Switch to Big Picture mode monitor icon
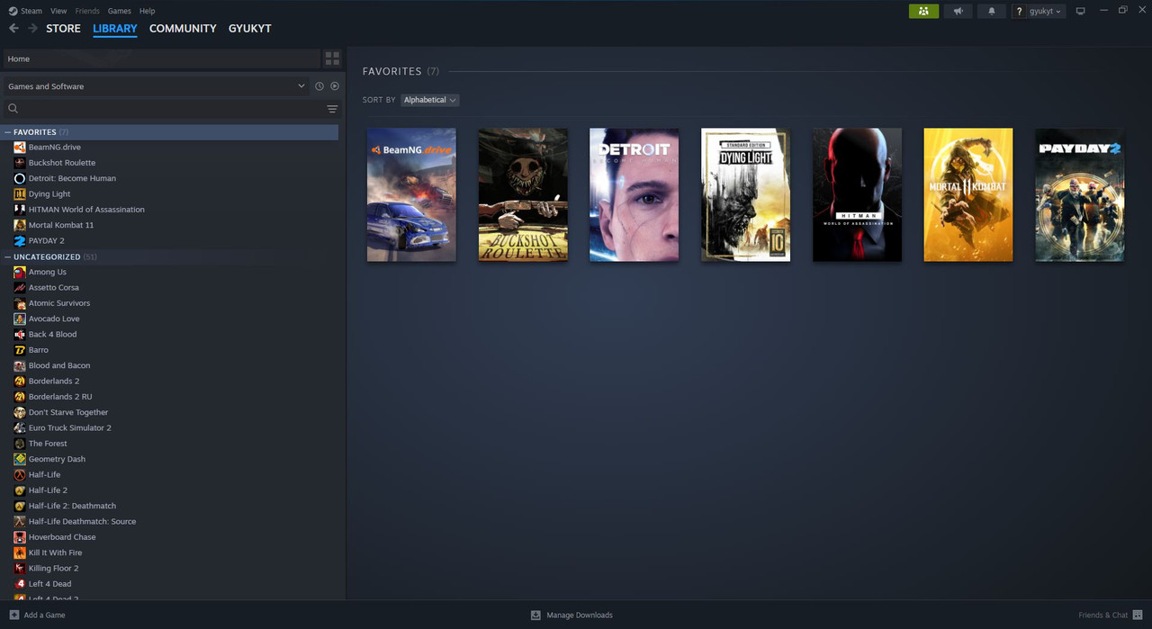1152x629 pixels. tap(1081, 11)
